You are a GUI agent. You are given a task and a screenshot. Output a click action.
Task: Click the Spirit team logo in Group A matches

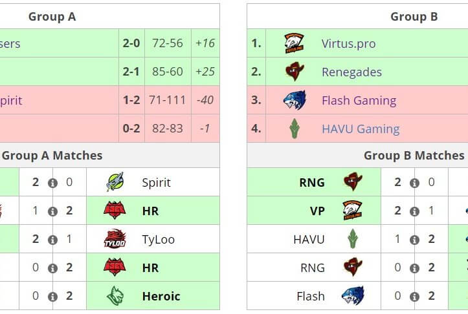115,182
